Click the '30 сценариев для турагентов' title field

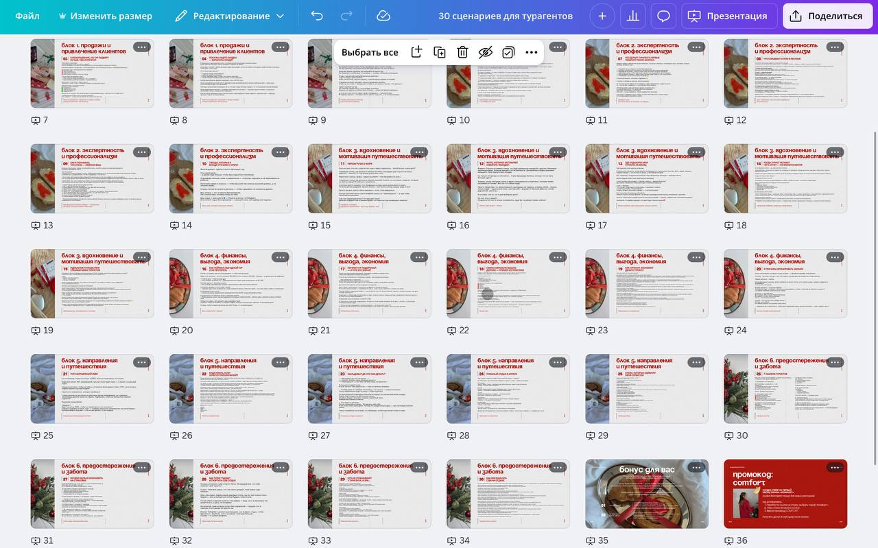click(x=505, y=16)
